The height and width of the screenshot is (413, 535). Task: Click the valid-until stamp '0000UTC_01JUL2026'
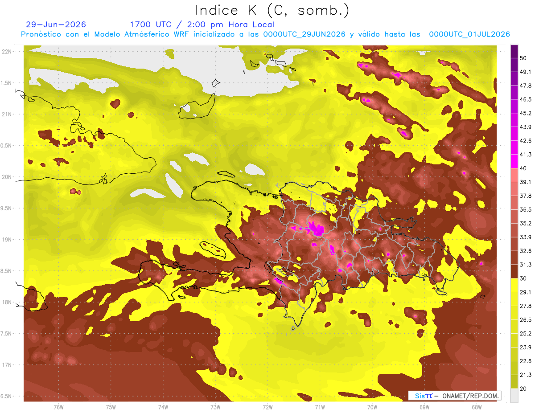[469, 34]
